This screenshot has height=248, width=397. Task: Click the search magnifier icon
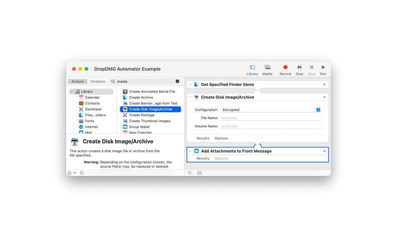tap(113, 81)
